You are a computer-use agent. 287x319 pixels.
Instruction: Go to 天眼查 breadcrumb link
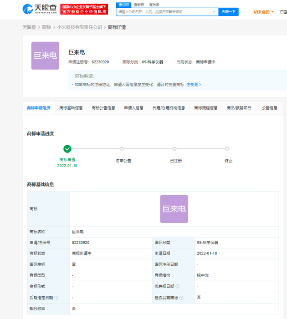(29, 27)
